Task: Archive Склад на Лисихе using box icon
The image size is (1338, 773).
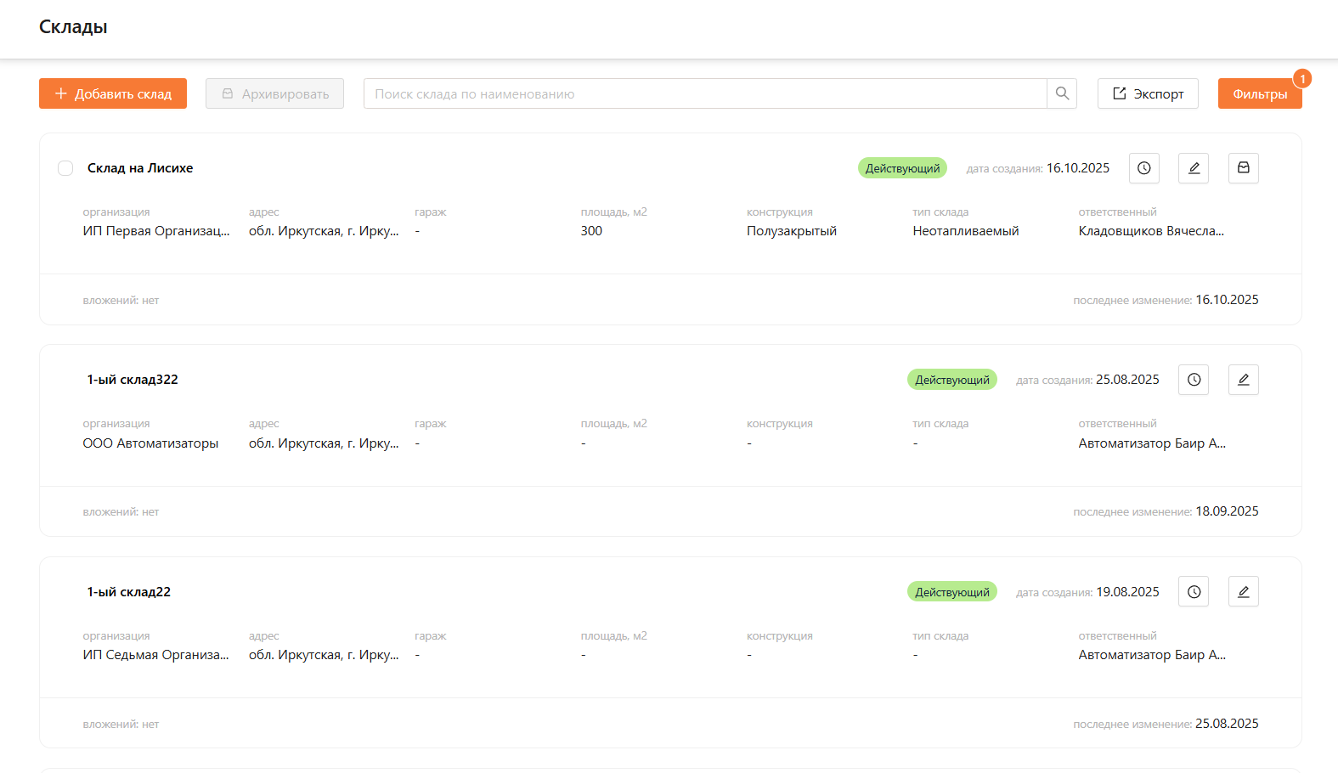Action: 1244,168
